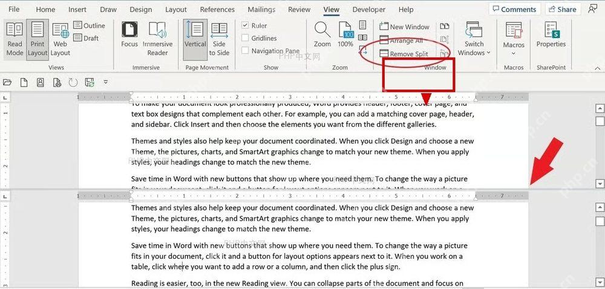Image resolution: width=605 pixels, height=289 pixels.
Task: Select Print Layout view
Action: click(x=38, y=39)
